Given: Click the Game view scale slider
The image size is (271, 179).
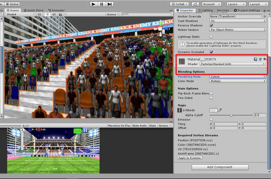Looking at the screenshot, I should pyautogui.click(x=10, y=126).
